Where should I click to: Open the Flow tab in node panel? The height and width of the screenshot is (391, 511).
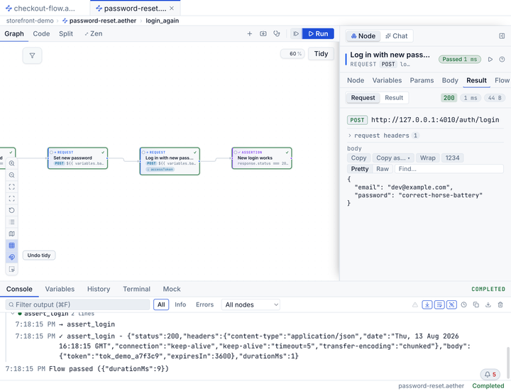502,80
